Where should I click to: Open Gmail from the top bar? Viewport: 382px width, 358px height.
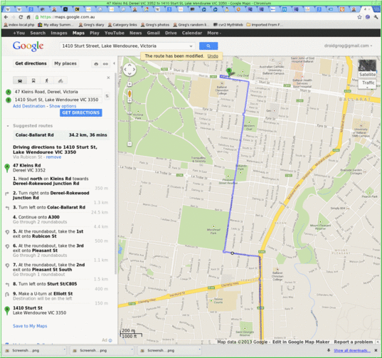pos(153,33)
